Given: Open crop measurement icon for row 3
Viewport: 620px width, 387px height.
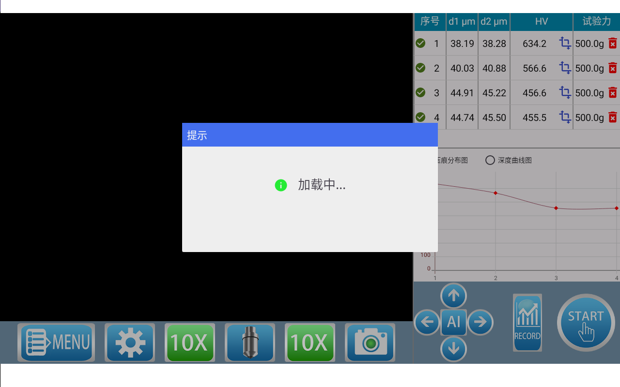Looking at the screenshot, I should [565, 92].
